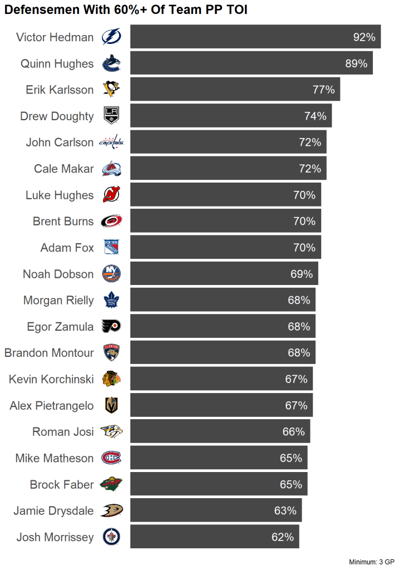Click the Colorado Avalanche logo
Image resolution: width=399 pixels, height=570 pixels.
click(x=111, y=169)
